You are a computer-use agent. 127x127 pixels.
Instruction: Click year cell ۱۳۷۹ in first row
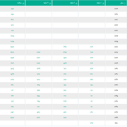[x=116, y=9]
